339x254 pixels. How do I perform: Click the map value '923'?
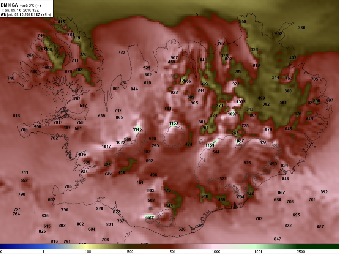tap(236, 84)
